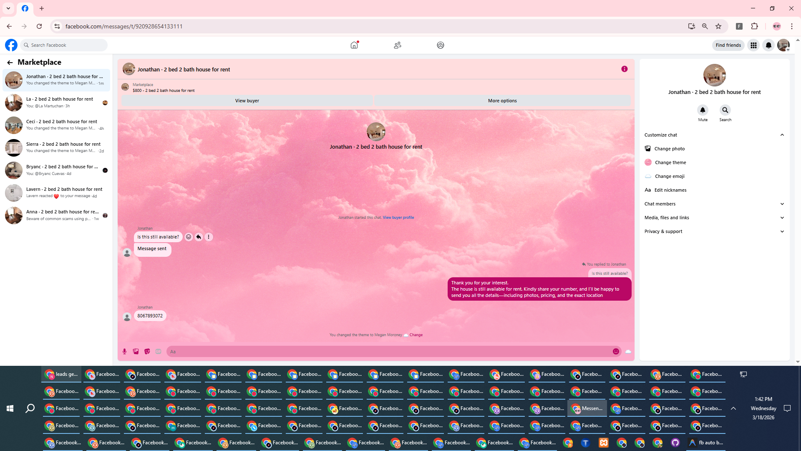Click the View buyer profile link
The width and height of the screenshot is (801, 451).
click(x=398, y=218)
